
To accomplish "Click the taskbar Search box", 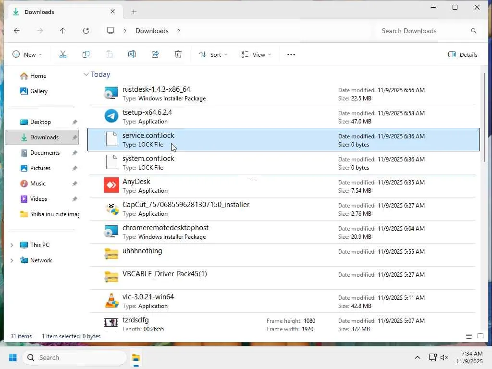I will (x=74, y=357).
